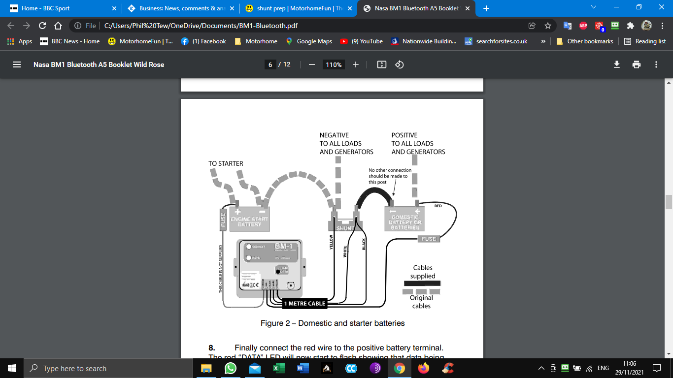The height and width of the screenshot is (378, 673).
Task: Open the Google Translate extension
Action: coord(568,26)
